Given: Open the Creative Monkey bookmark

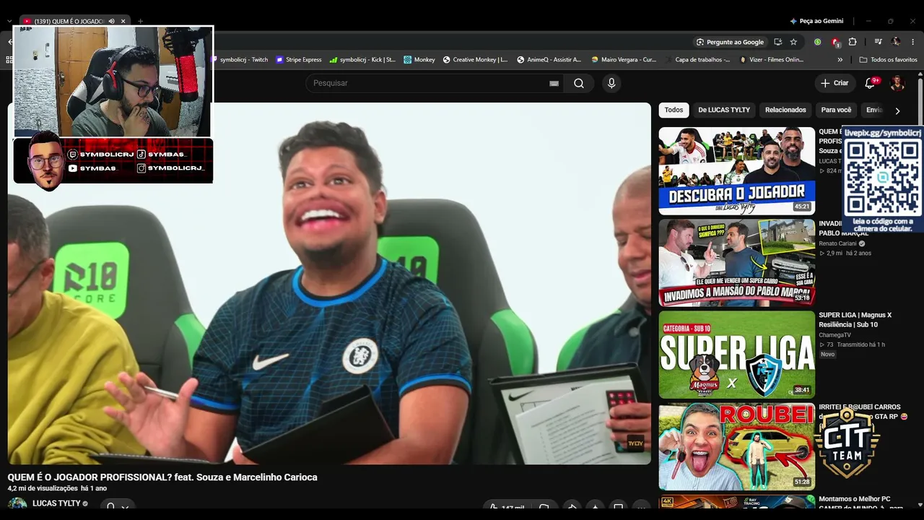Looking at the screenshot, I should point(475,60).
